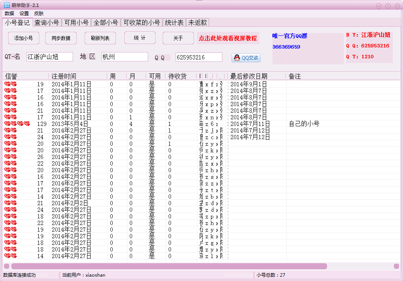Switch to the 未返款 tab
Screen dimensions: 403x281
tap(197, 22)
